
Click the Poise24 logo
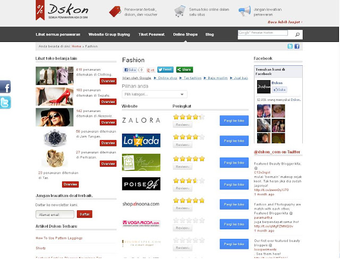(x=141, y=184)
